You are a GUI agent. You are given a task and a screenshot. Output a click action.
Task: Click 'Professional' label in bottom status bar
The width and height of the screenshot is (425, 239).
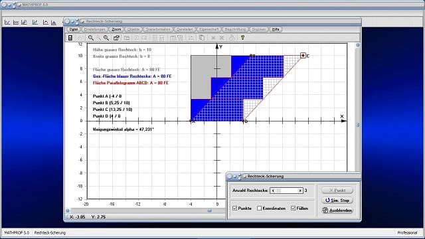[407, 233]
